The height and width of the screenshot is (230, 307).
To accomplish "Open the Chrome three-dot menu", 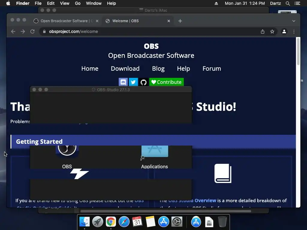I will tap(294, 31).
